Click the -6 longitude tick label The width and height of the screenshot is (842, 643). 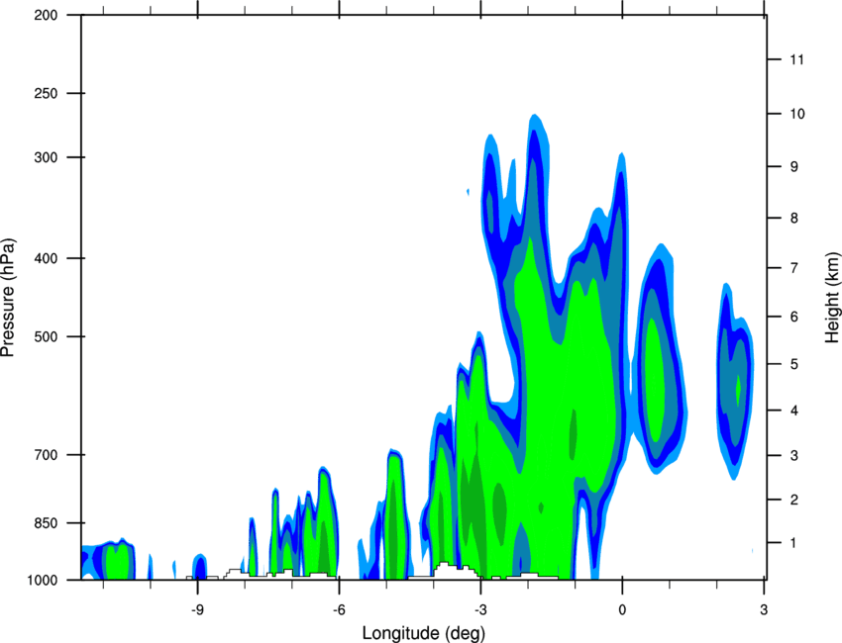click(339, 610)
